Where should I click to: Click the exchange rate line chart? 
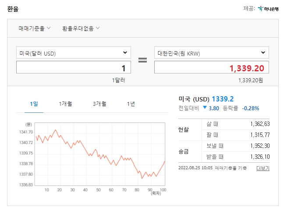tap(100, 154)
